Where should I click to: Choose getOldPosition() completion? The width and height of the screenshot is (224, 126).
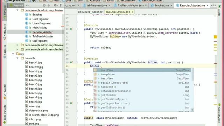[142, 107]
